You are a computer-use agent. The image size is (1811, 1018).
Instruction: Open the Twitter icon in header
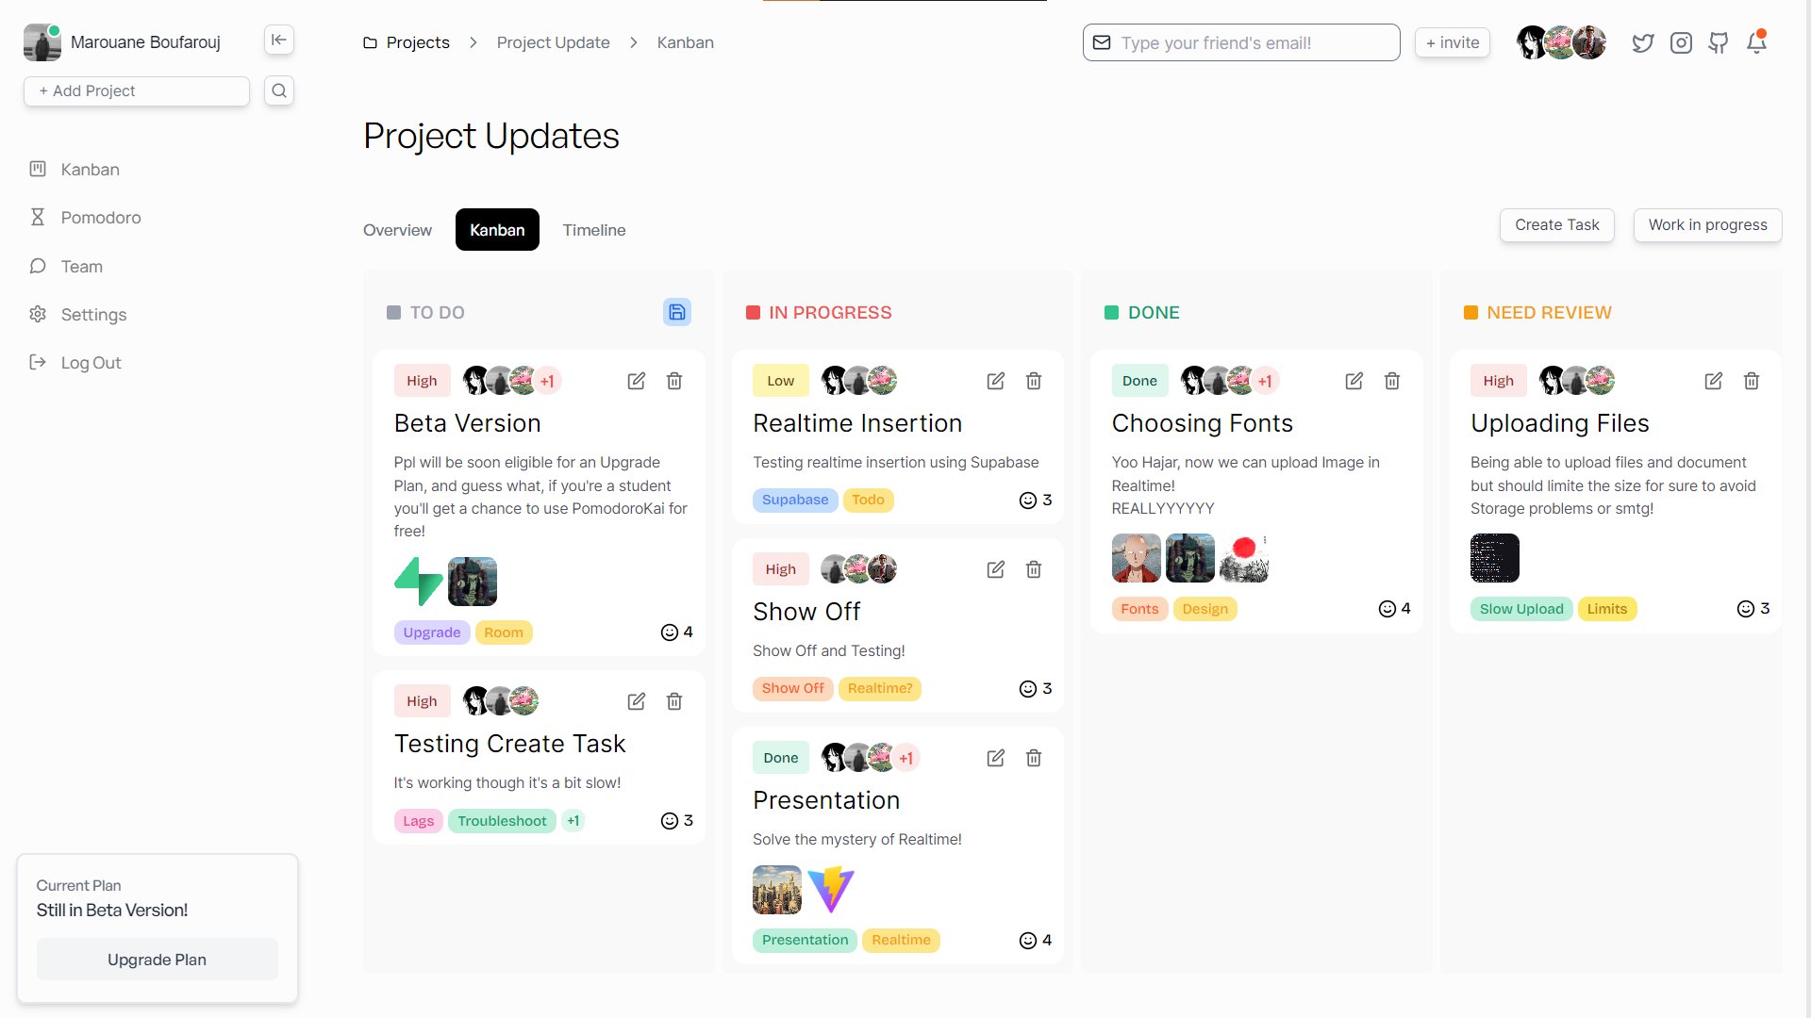(1642, 43)
